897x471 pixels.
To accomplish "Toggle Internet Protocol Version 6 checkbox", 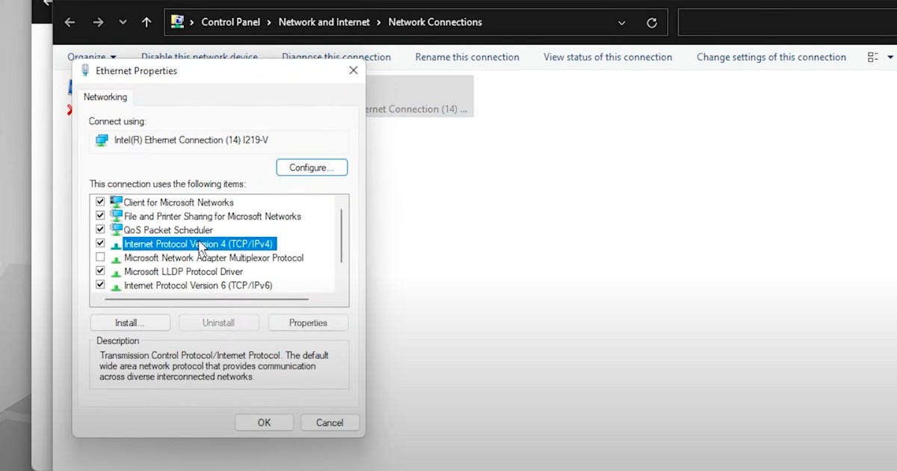I will pyautogui.click(x=100, y=285).
